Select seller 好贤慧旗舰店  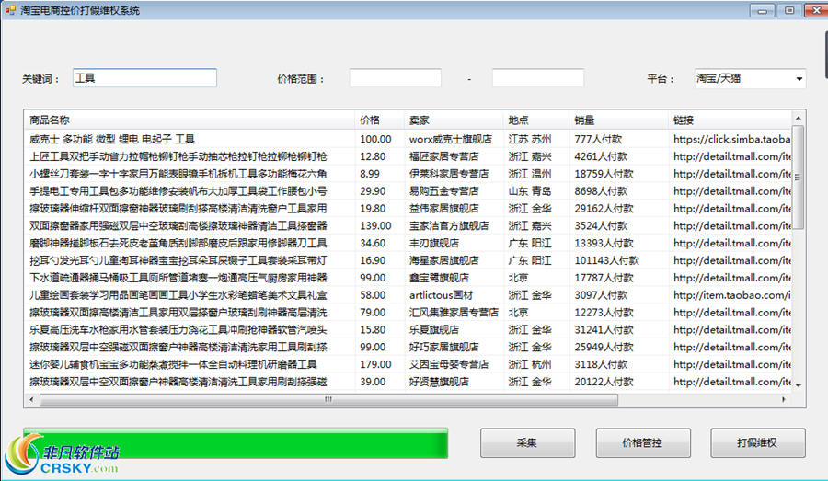pyautogui.click(x=439, y=382)
